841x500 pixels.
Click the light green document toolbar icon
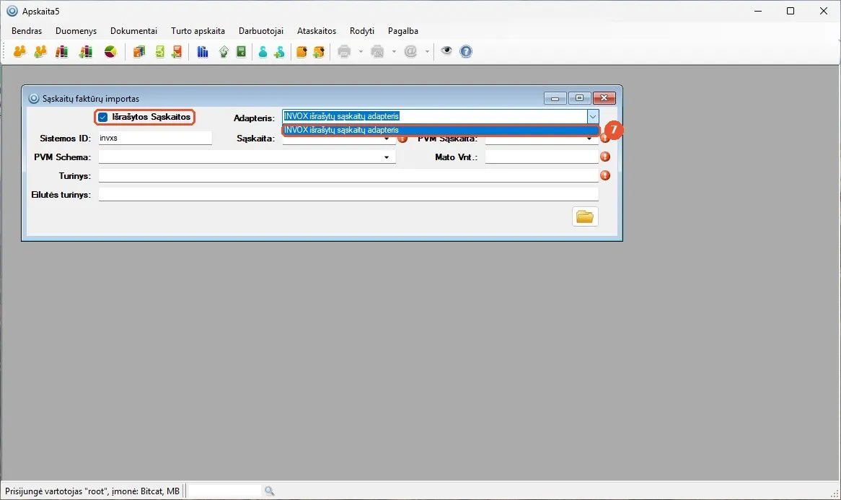click(159, 51)
